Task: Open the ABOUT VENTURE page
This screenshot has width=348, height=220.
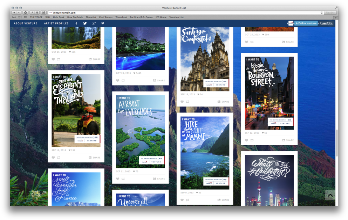Action: pos(25,23)
